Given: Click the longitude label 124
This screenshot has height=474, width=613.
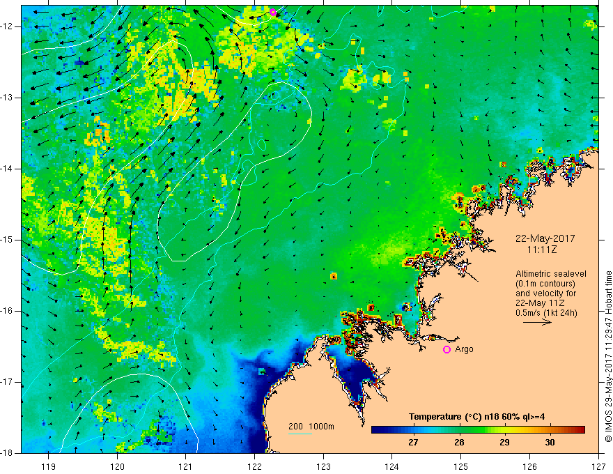Looking at the screenshot, I should [392, 466].
